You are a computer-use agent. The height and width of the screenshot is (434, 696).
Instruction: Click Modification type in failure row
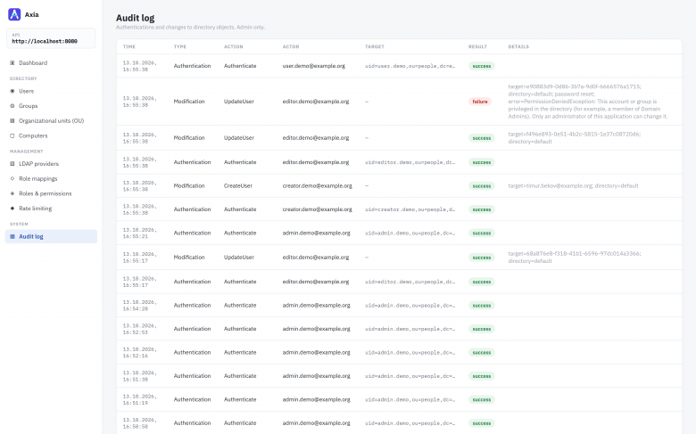189,102
